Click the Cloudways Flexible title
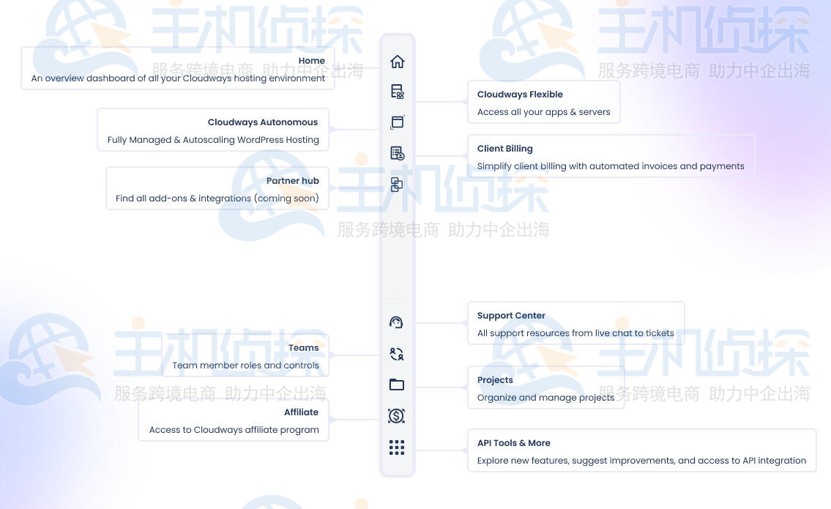This screenshot has width=831, height=509. (520, 94)
